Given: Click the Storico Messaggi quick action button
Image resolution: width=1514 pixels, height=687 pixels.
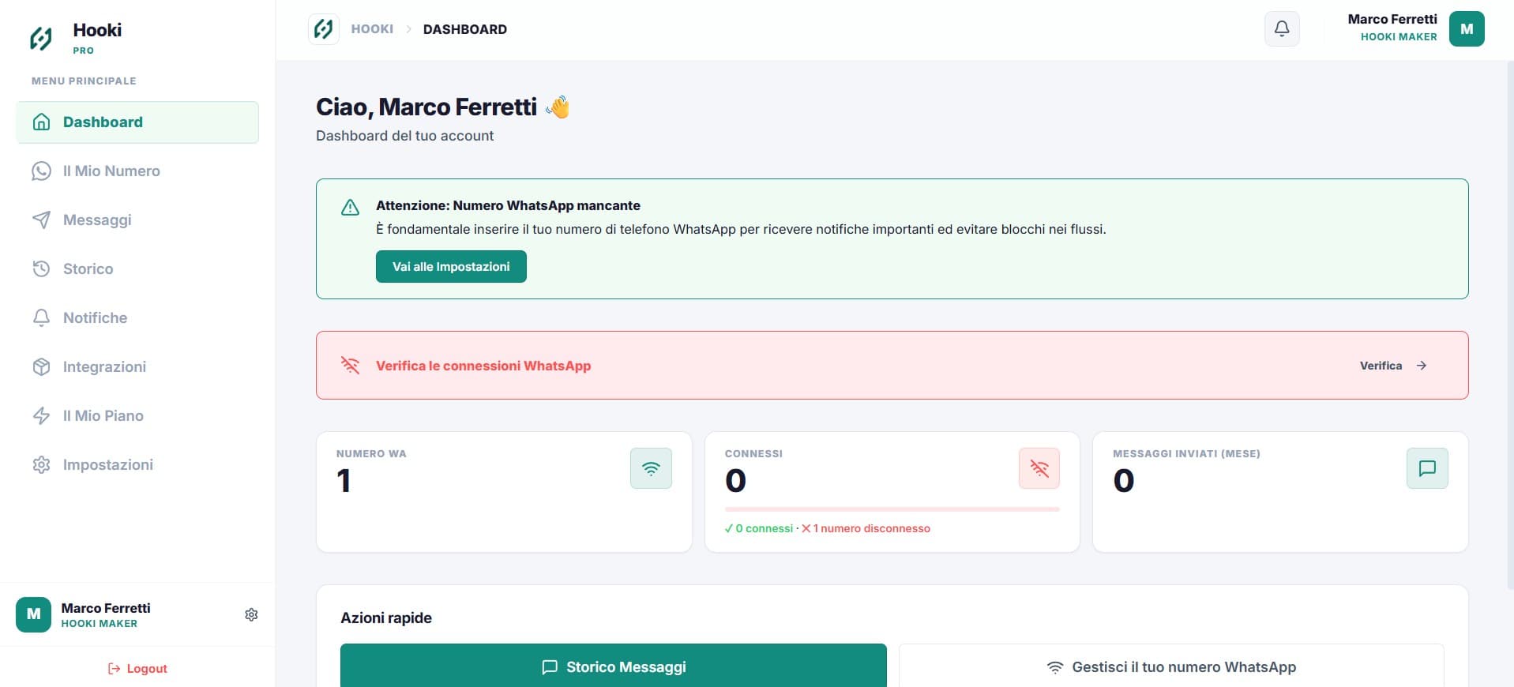Looking at the screenshot, I should click(614, 666).
